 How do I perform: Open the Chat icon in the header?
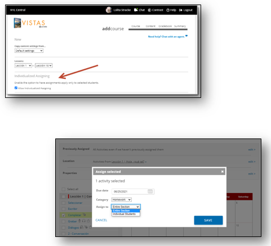tap(136, 10)
